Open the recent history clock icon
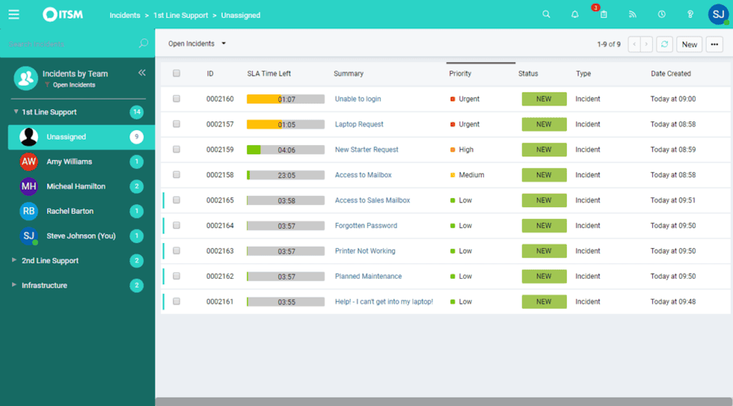Viewport: 733px width, 406px height. pos(661,14)
